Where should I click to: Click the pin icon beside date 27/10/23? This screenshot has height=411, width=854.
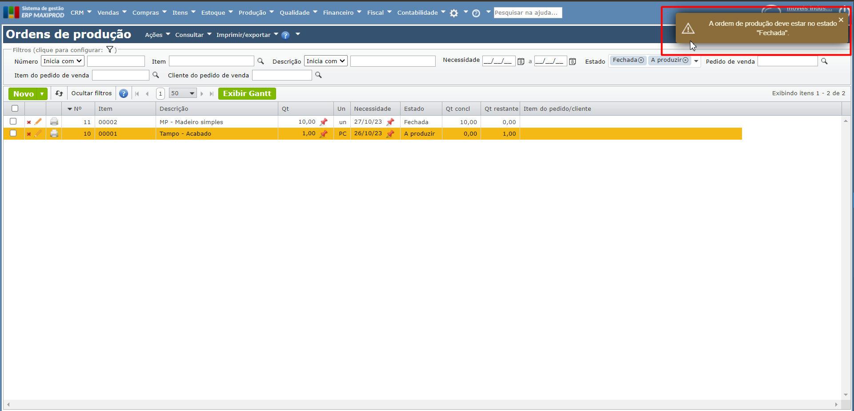point(390,122)
